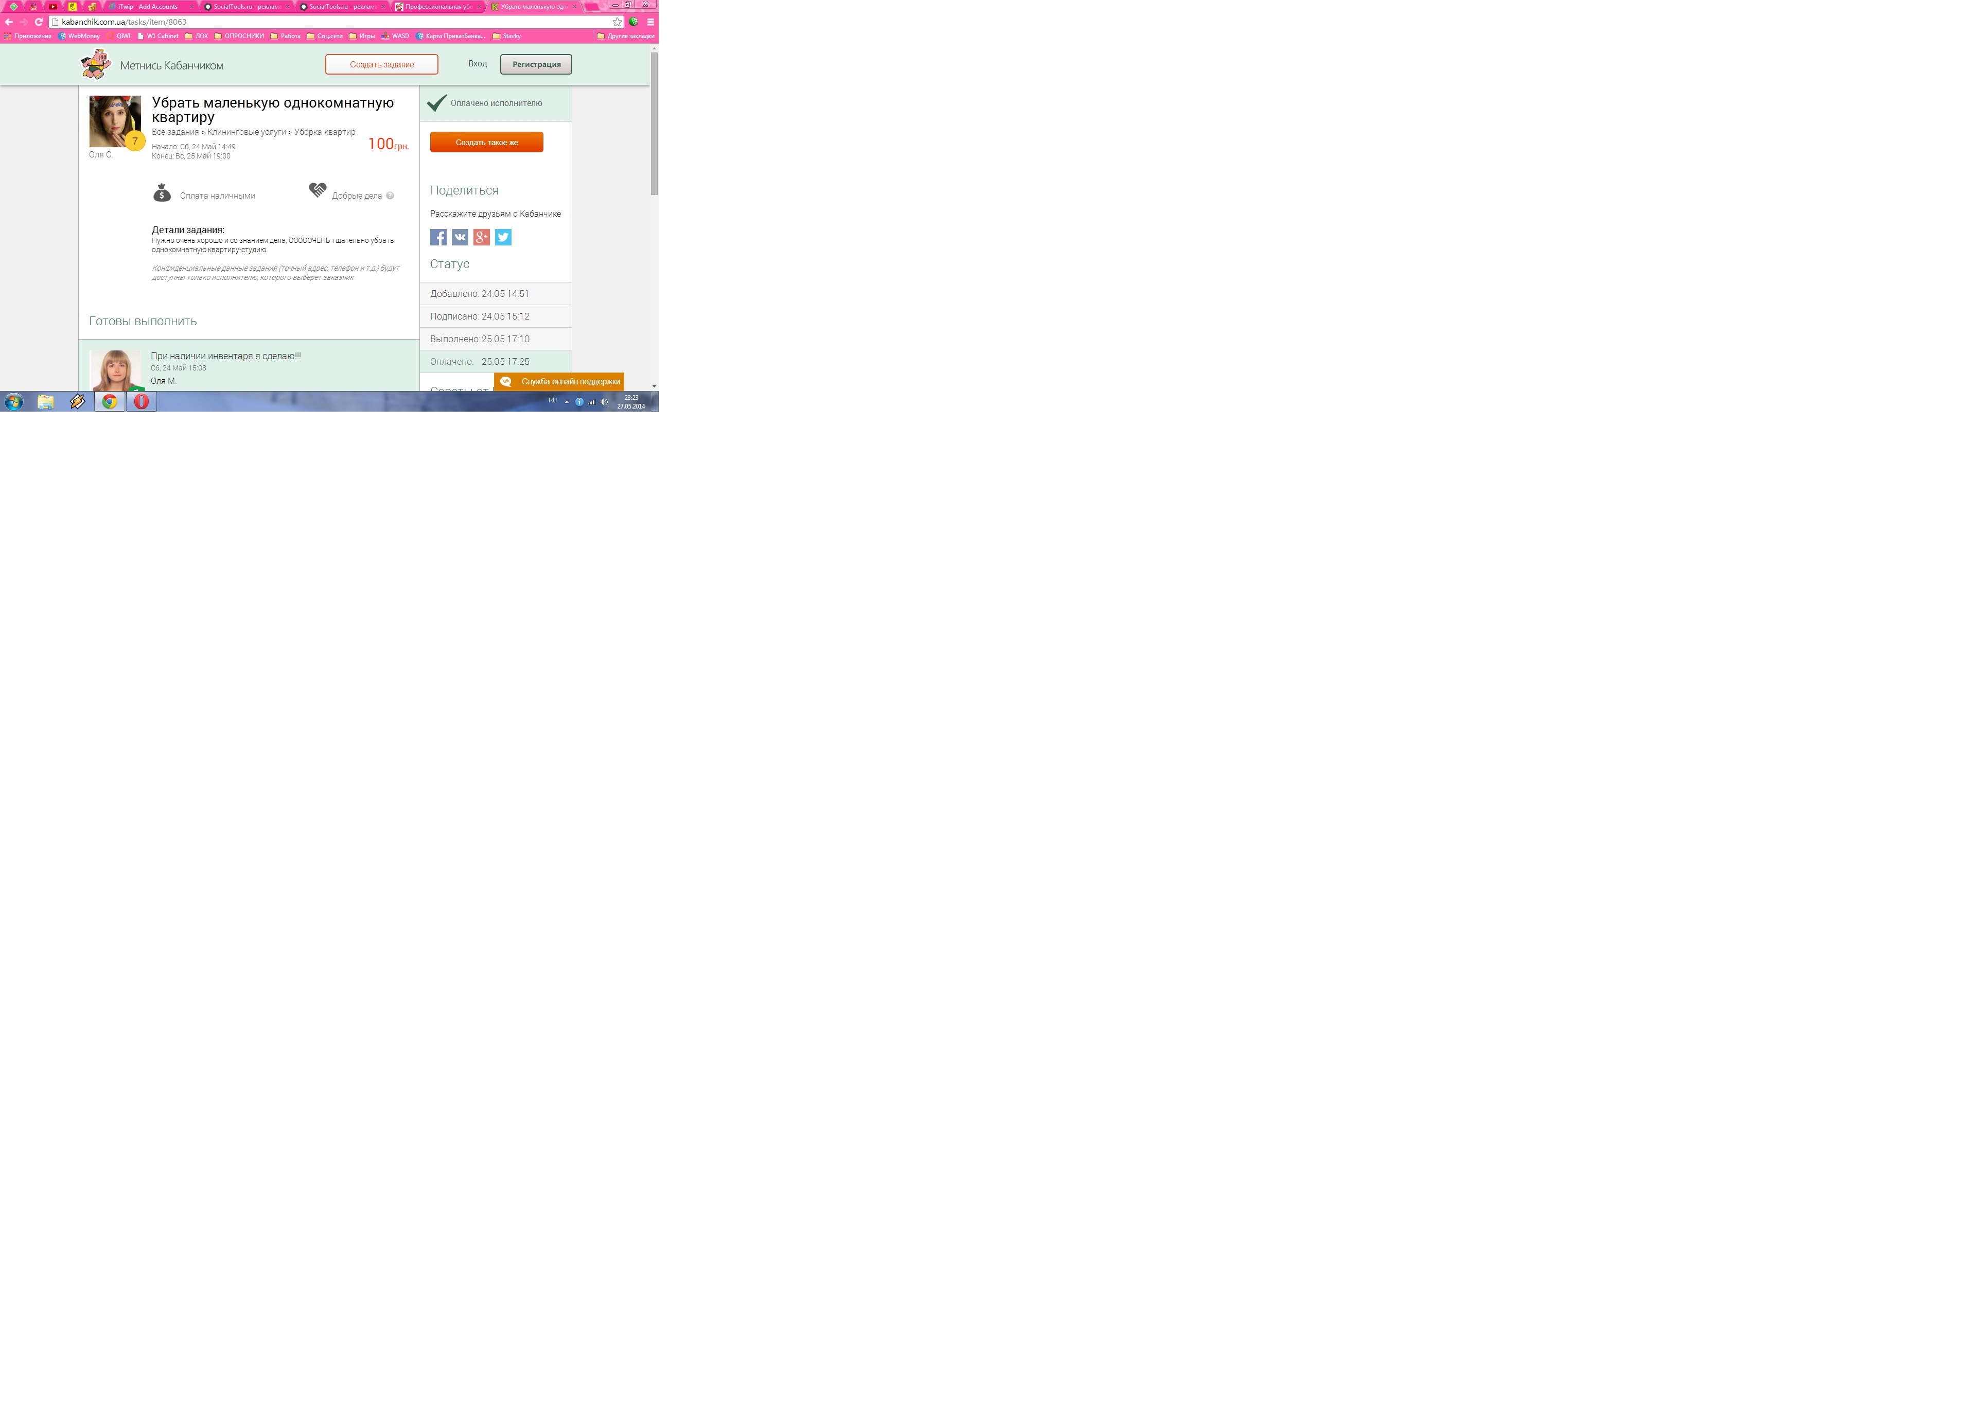Image resolution: width=1972 pixels, height=1416 pixels.
Task: Reload the page with refresh icon
Action: tap(38, 22)
